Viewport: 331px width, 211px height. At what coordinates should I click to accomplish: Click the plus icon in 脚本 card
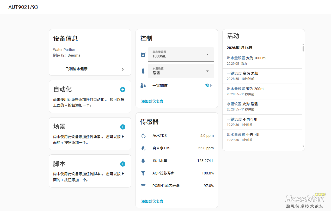pyautogui.click(x=123, y=164)
